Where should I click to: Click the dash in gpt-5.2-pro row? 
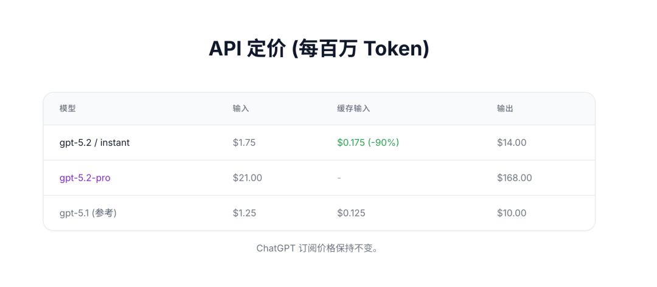click(x=339, y=178)
